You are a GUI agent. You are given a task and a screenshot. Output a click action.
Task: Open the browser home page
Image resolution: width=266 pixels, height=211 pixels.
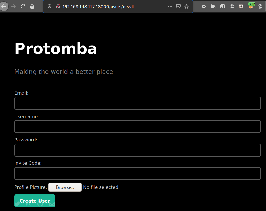point(32,6)
